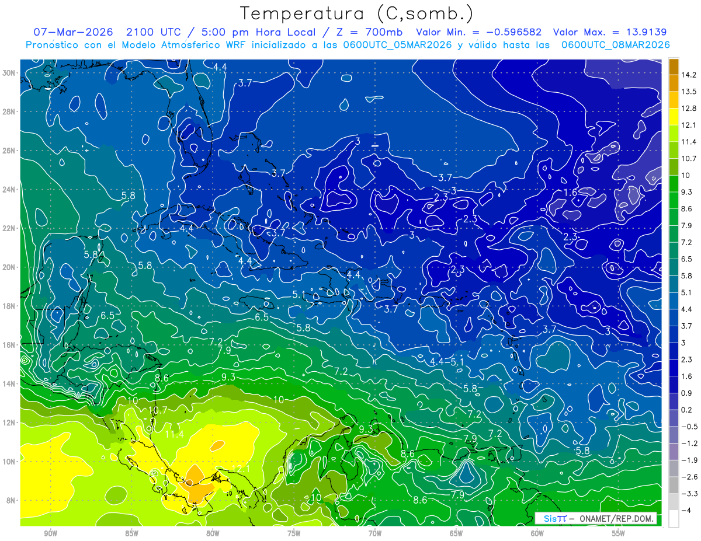Pick the white swatch below -4 on scale
This screenshot has width=701, height=541.
tap(674, 519)
